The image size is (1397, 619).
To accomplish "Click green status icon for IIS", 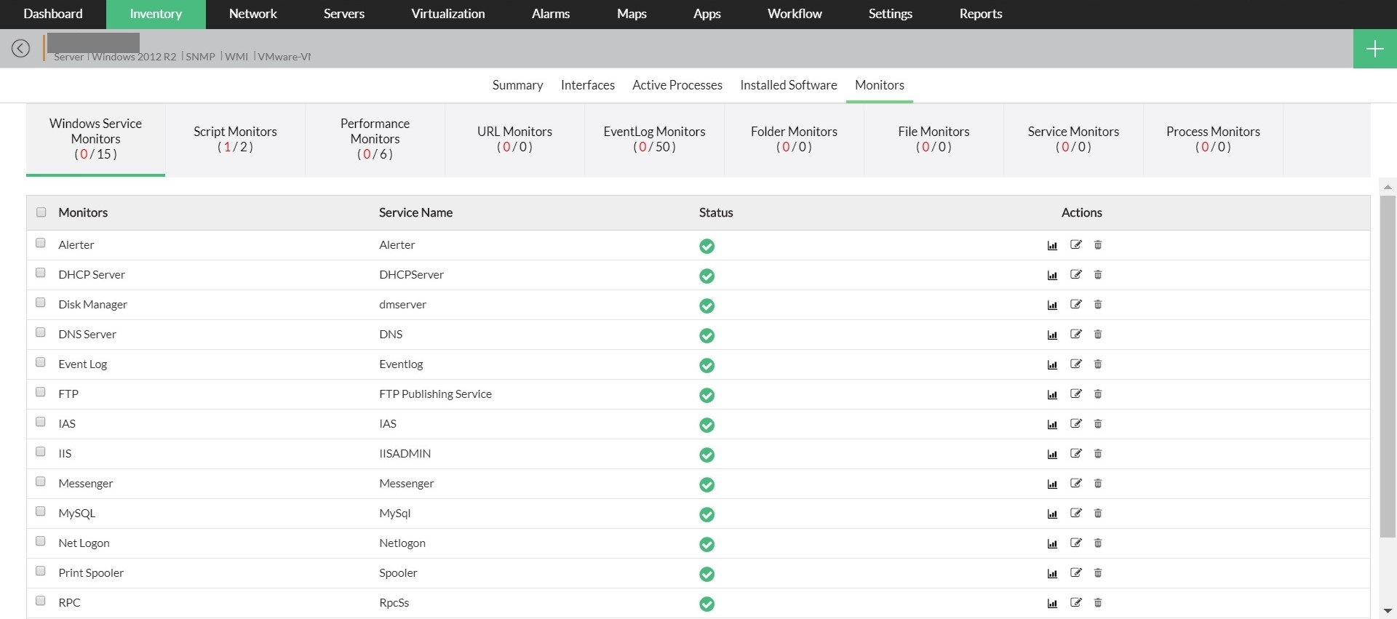I will 707,455.
